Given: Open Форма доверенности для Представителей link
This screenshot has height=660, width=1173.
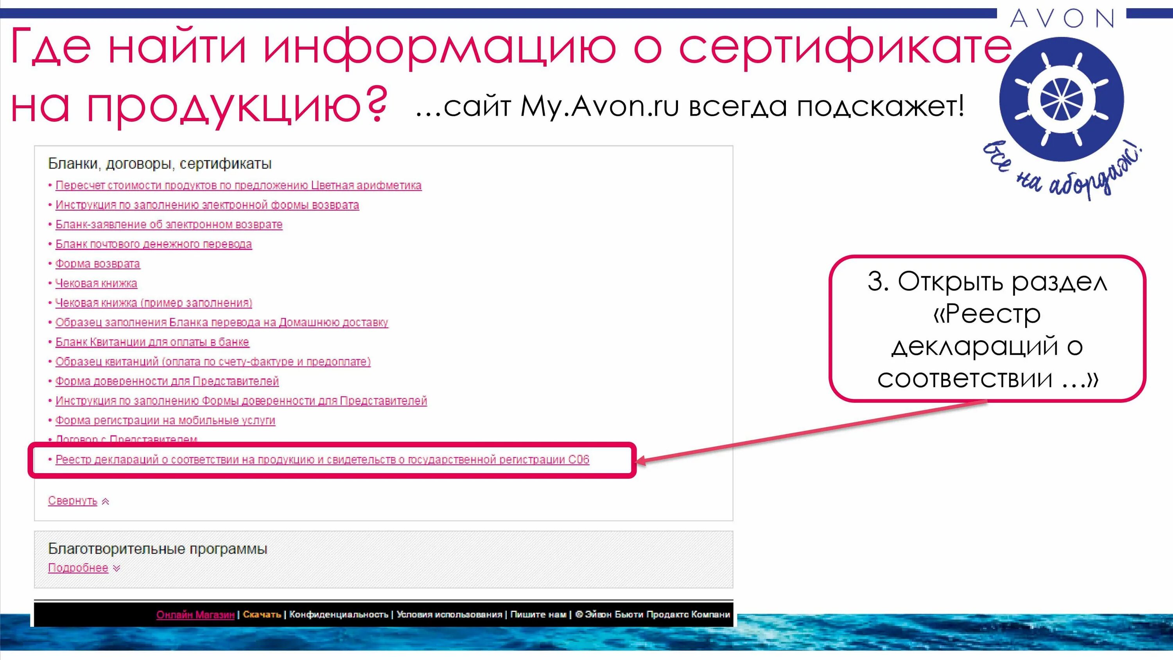Looking at the screenshot, I should [x=167, y=381].
